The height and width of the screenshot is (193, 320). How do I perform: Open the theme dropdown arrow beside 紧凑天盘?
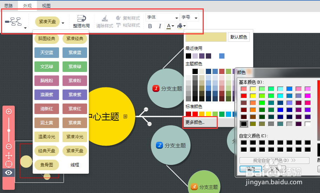(x=63, y=23)
